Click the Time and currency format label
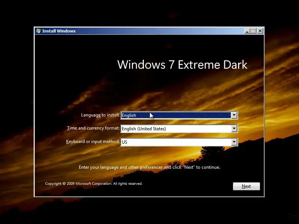Image resolution: width=299 pixels, height=224 pixels. point(93,128)
